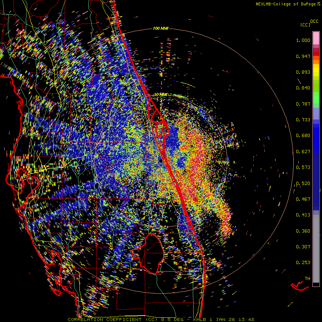Click the TH label at the bottom of the scale

coord(307,279)
